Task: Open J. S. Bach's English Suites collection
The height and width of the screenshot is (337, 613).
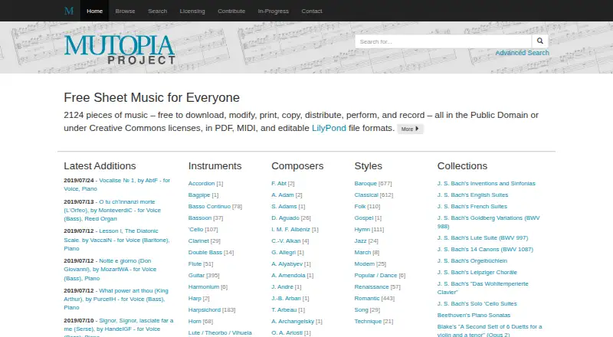Action: click(x=473, y=195)
